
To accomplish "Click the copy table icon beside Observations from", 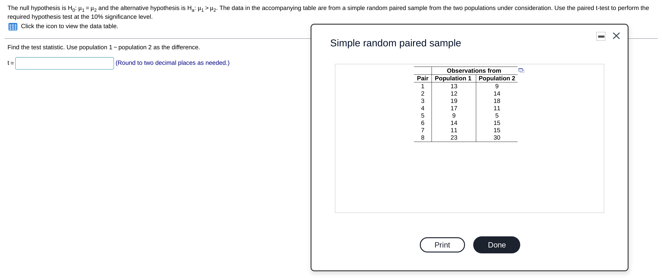I will coord(522,70).
